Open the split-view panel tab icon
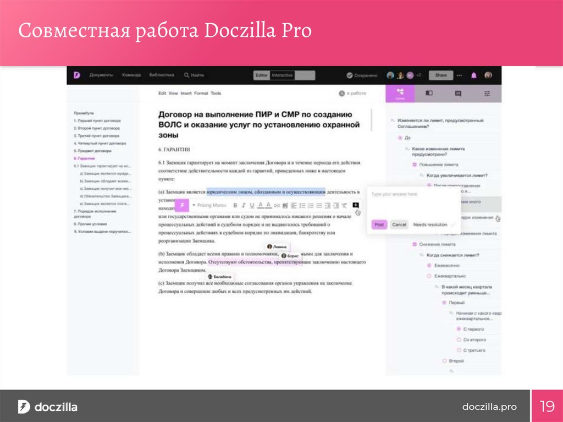This screenshot has width=563, height=422. pyautogui.click(x=429, y=93)
